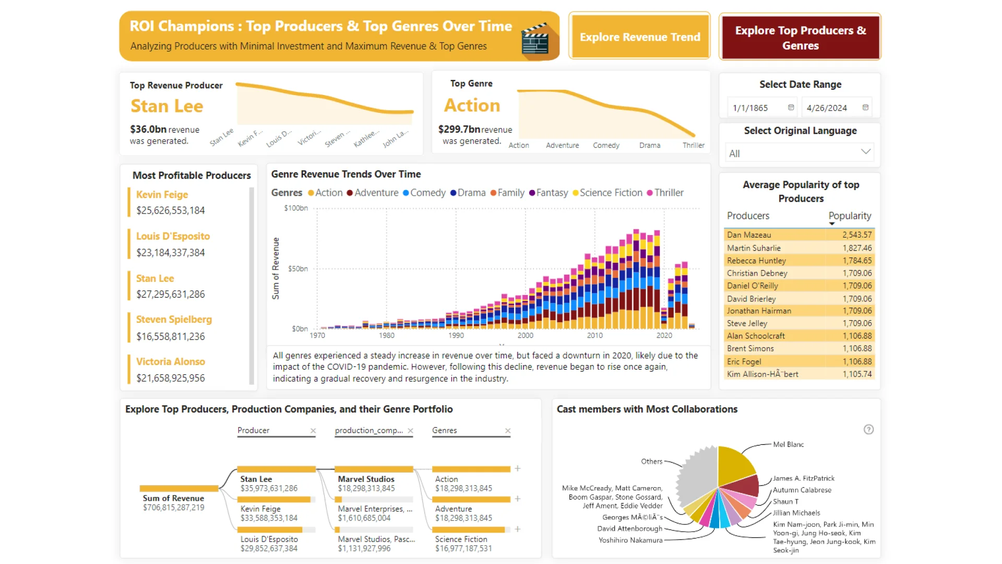
Task: Expand the Adventure node with plus icon
Action: point(518,499)
